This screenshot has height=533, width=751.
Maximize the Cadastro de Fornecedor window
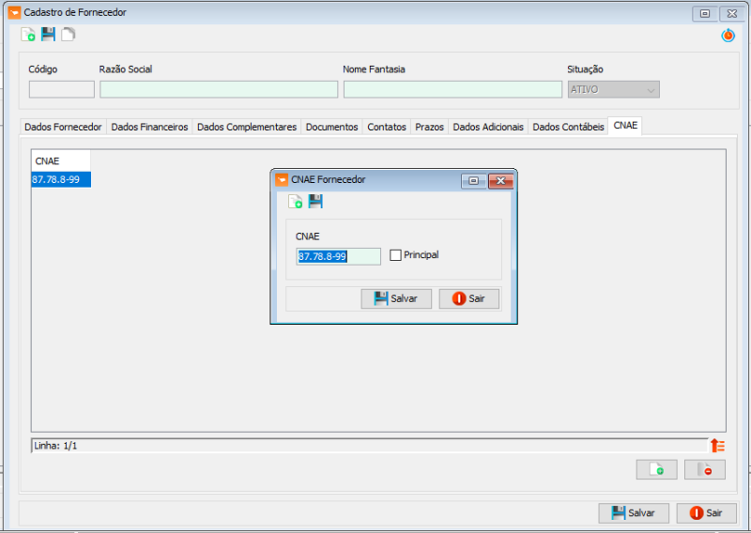click(705, 13)
